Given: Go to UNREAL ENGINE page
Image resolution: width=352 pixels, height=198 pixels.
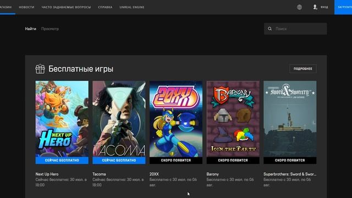Looking at the screenshot, I should point(132,7).
